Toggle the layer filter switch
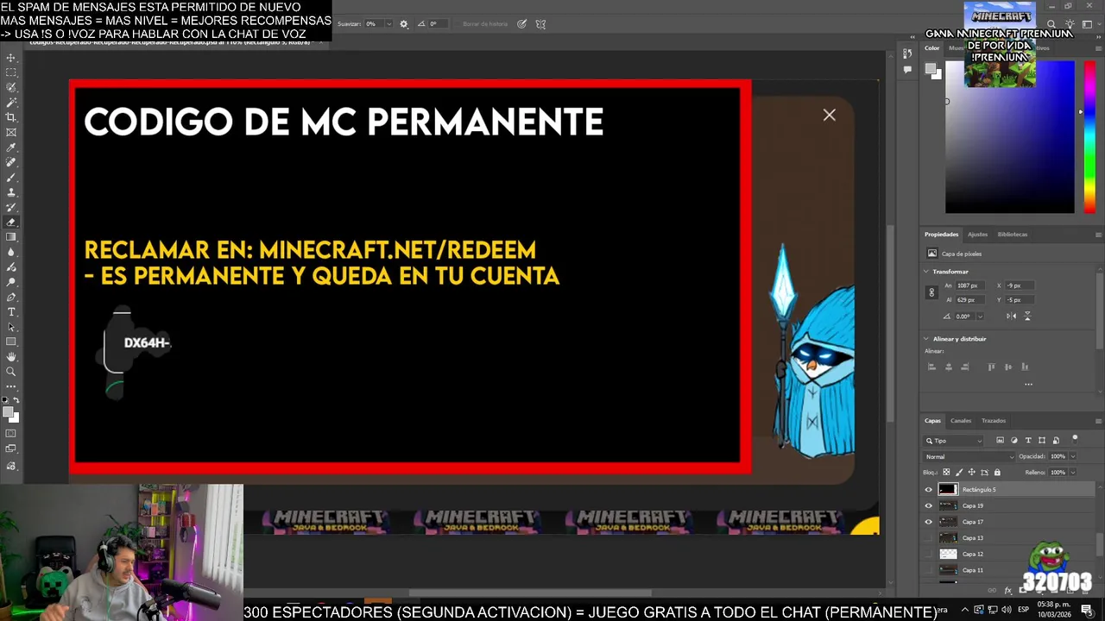Image resolution: width=1105 pixels, height=621 pixels. point(1075,440)
